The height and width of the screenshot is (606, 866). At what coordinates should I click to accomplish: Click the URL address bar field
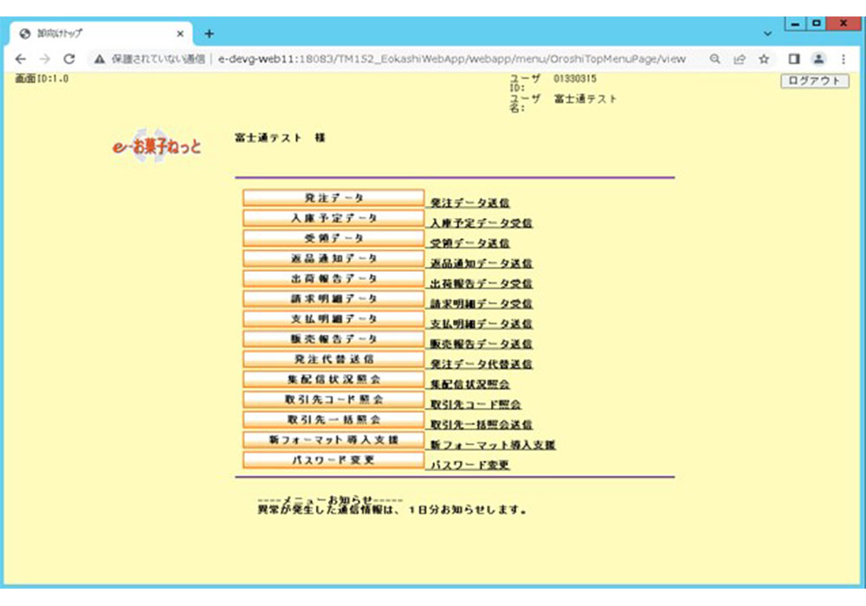(x=450, y=59)
